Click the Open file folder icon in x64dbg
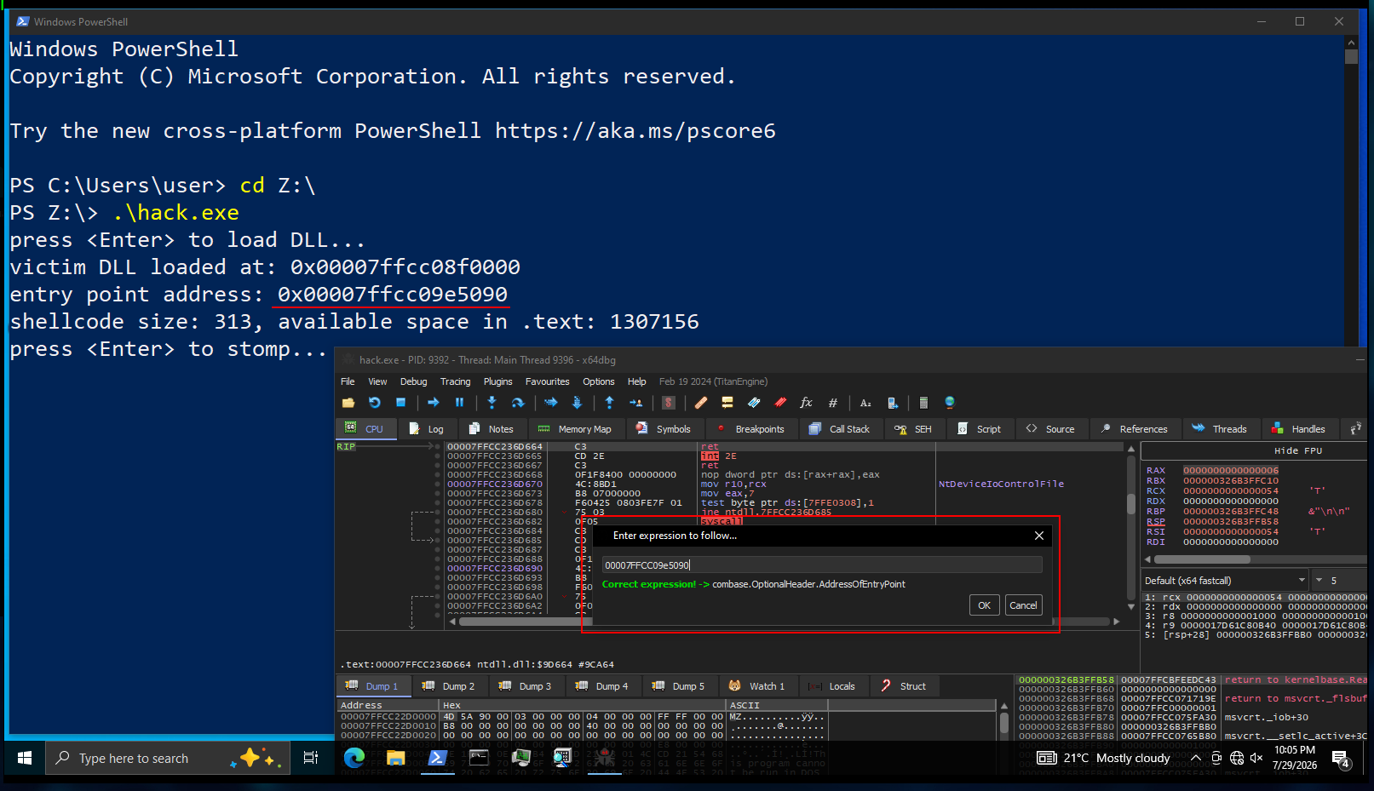 348,403
